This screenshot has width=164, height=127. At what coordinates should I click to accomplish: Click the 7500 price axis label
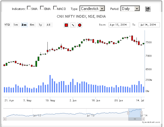pyautogui.click(x=149, y=42)
